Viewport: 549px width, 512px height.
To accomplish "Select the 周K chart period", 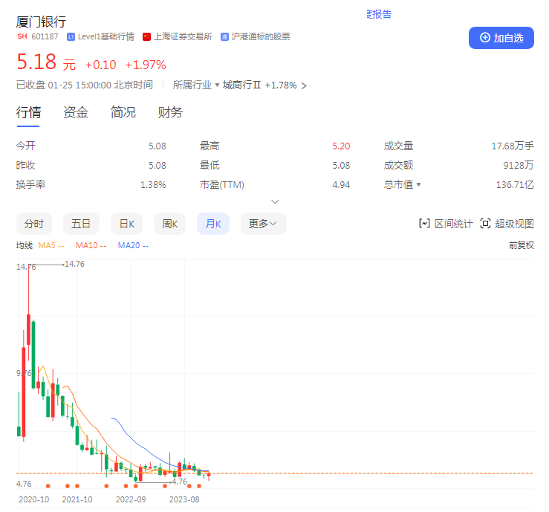I will [169, 224].
